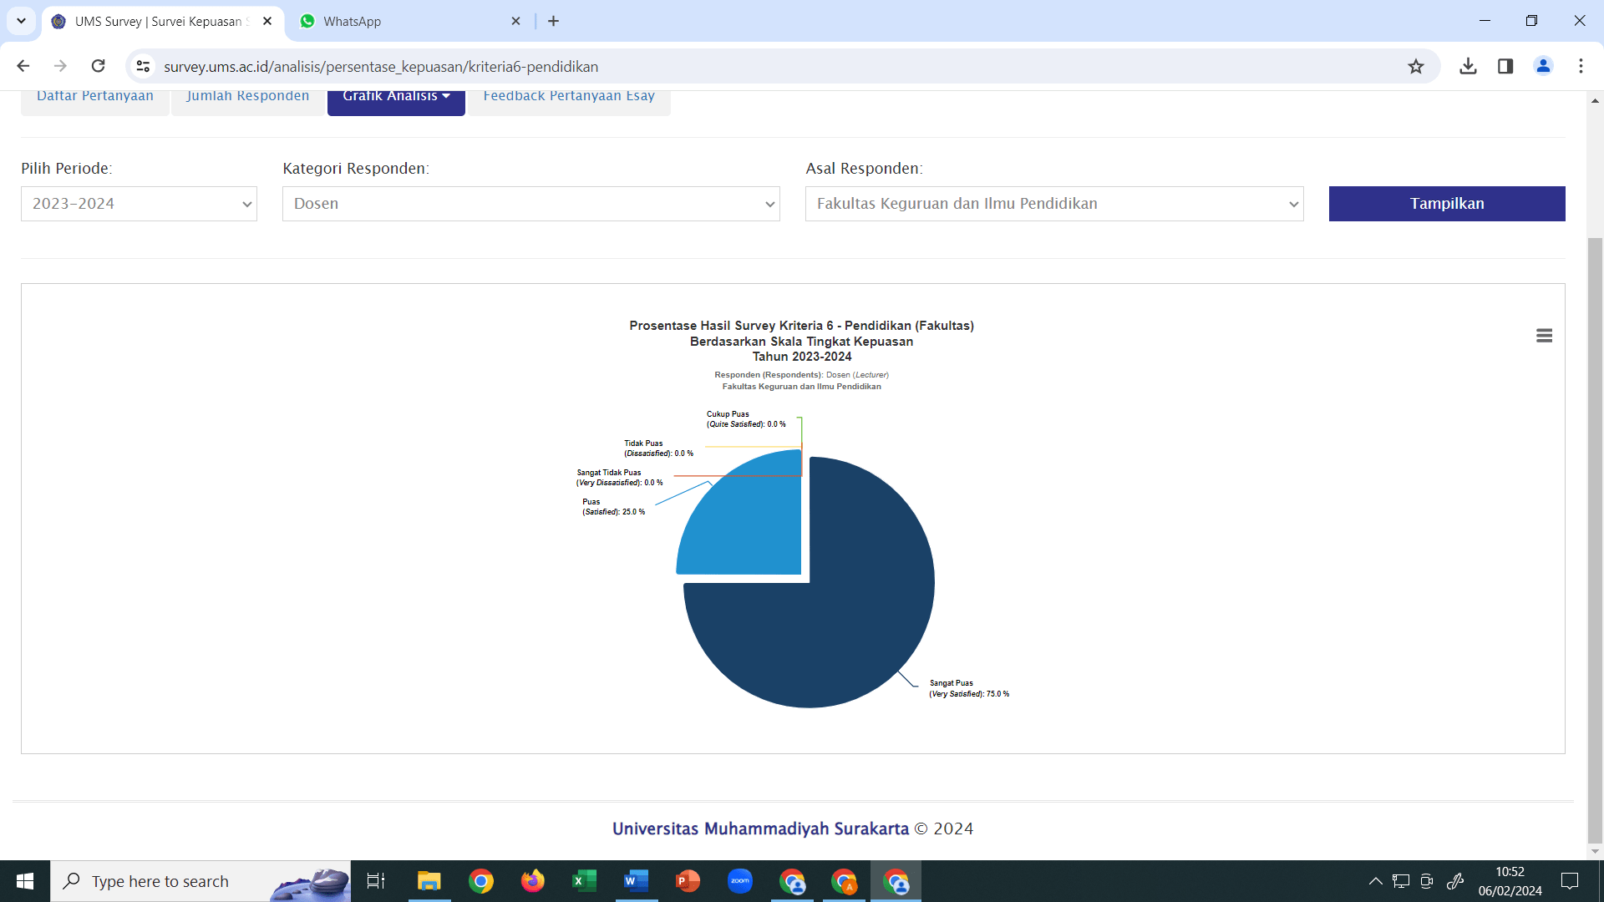The image size is (1604, 902).
Task: Open the chart hamburger context menu
Action: click(x=1544, y=336)
